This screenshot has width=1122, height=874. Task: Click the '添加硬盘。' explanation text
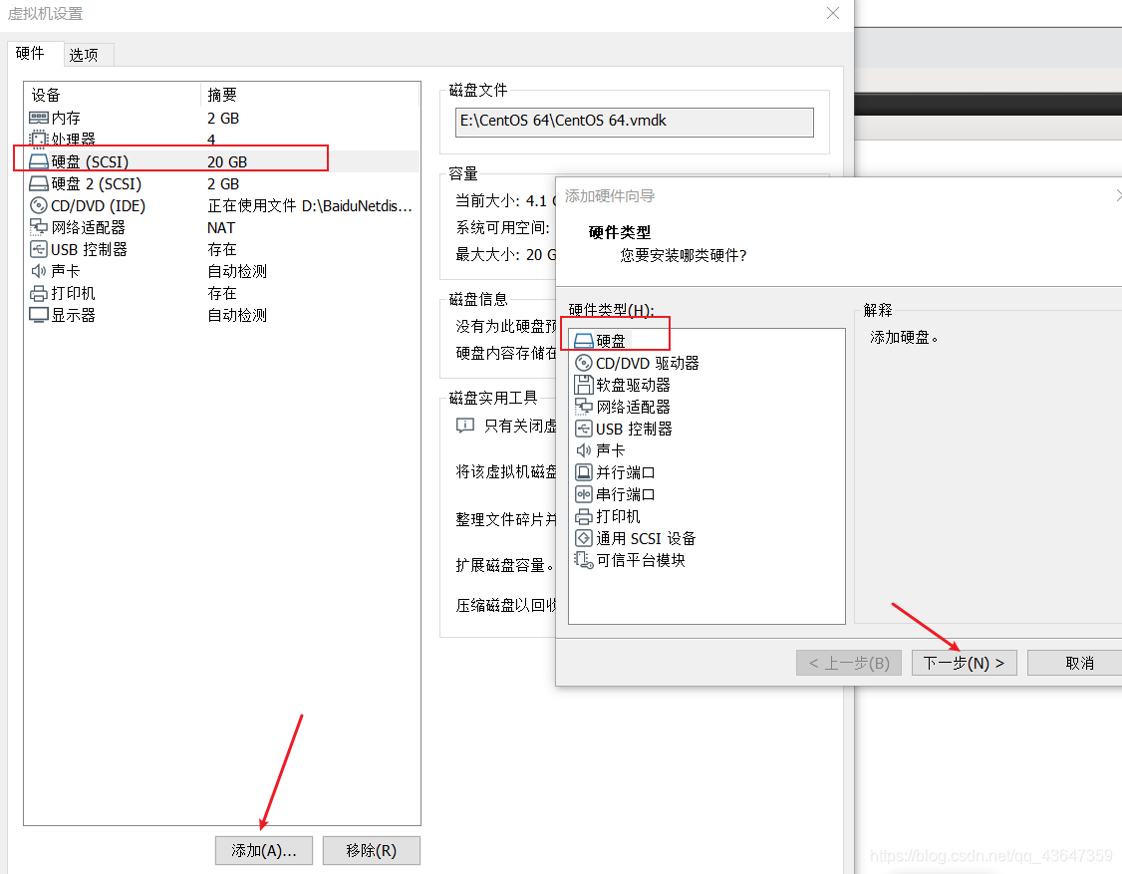904,337
